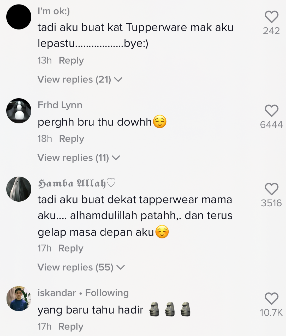This screenshot has height=336, width=286.
Task: Open Hamba Allah's ghost avatar
Action: tap(19, 189)
